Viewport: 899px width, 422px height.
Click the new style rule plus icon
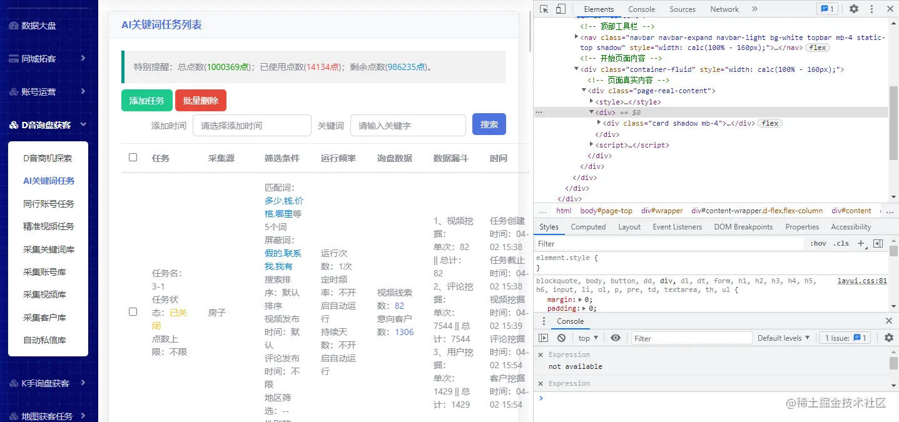pyautogui.click(x=861, y=243)
